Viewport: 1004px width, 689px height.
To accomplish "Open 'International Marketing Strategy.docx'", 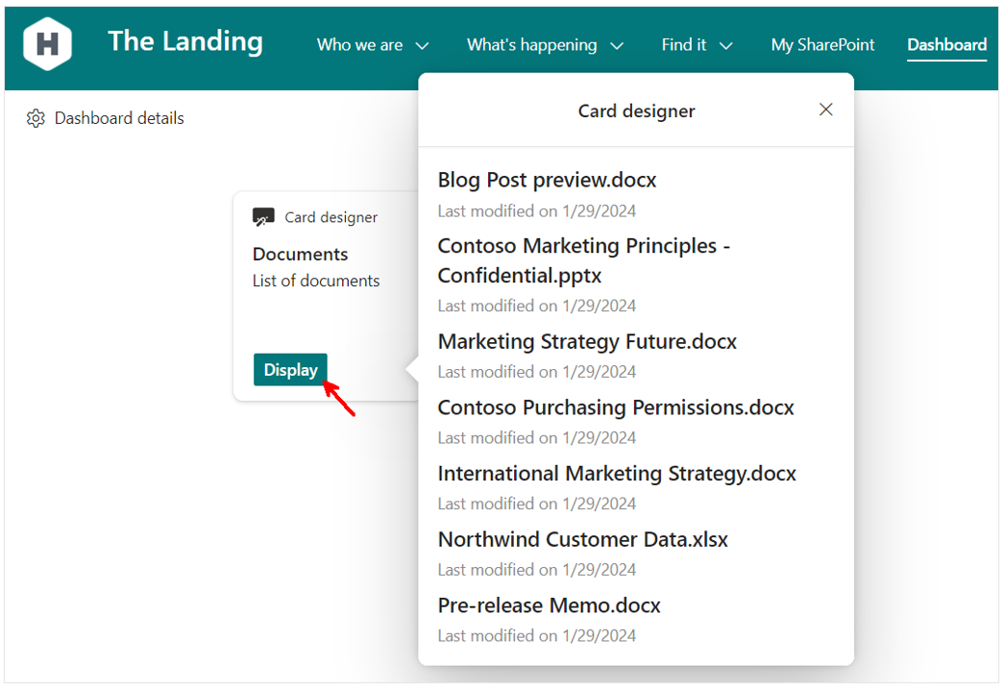I will [617, 473].
